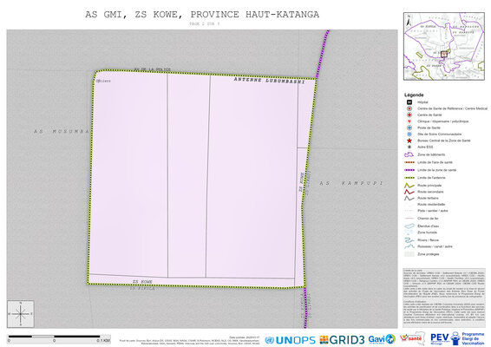Click the Centre de Santé de Référence legend icon
This screenshot has height=347, width=491.
pyautogui.click(x=409, y=108)
